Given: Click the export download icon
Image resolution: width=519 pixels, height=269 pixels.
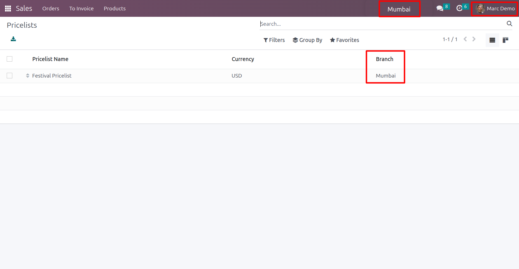Looking at the screenshot, I should 13,39.
